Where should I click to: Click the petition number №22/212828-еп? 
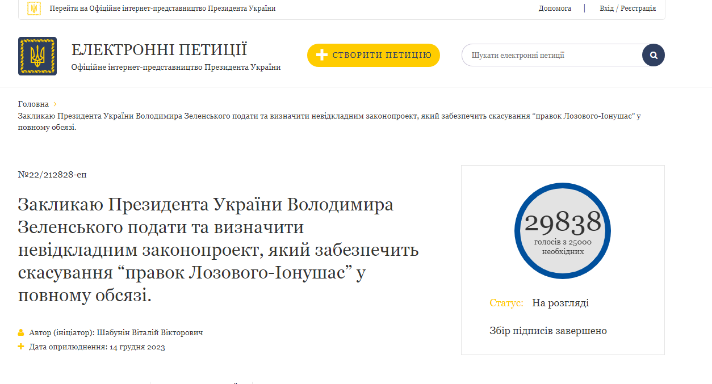(x=52, y=174)
